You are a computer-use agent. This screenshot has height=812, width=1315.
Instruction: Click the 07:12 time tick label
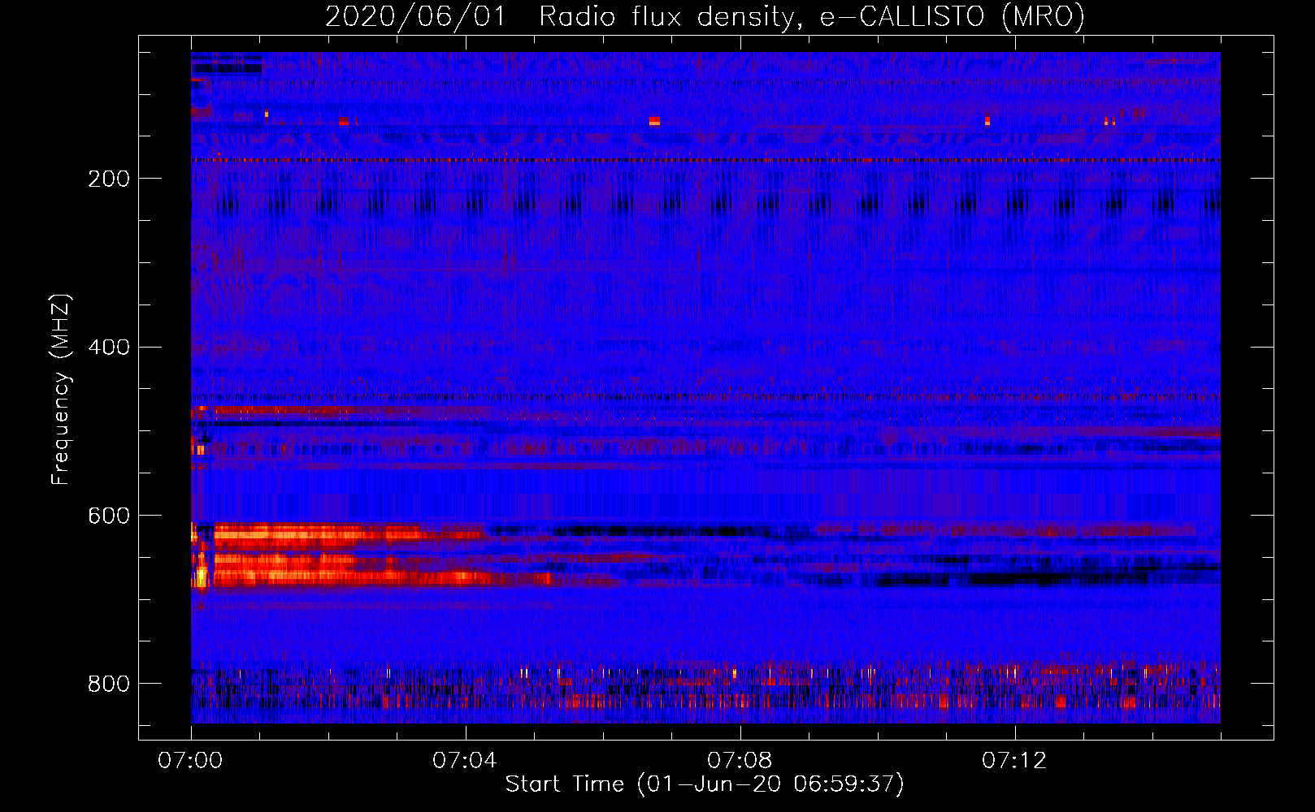[1014, 761]
